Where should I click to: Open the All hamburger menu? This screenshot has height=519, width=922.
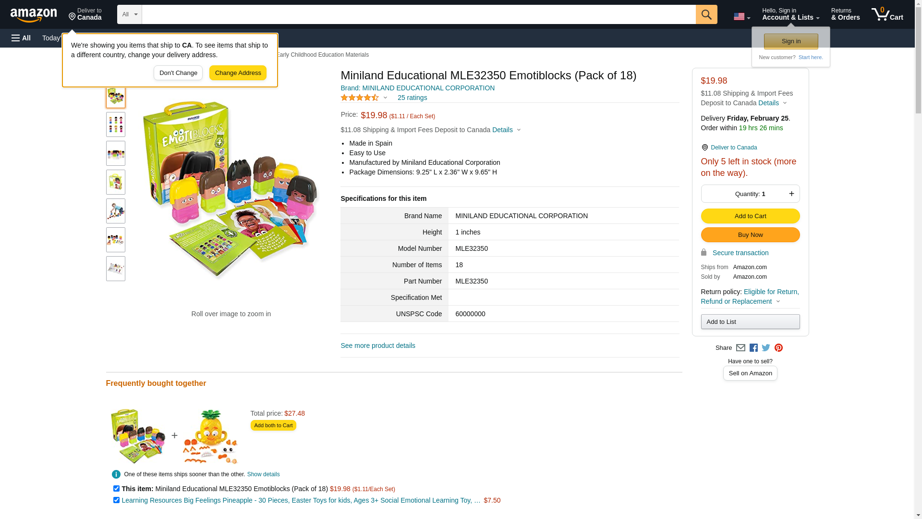tap(21, 38)
